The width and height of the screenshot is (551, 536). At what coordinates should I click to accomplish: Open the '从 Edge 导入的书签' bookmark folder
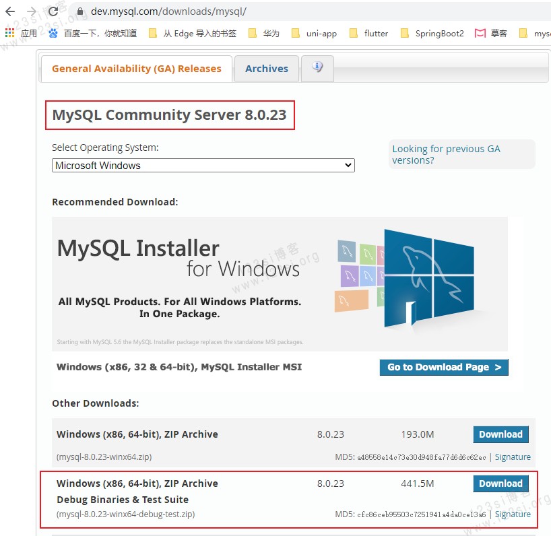pyautogui.click(x=193, y=34)
